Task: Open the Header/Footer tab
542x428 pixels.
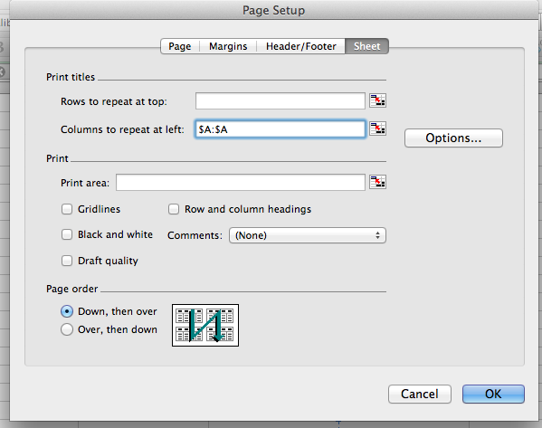Action: pos(300,46)
